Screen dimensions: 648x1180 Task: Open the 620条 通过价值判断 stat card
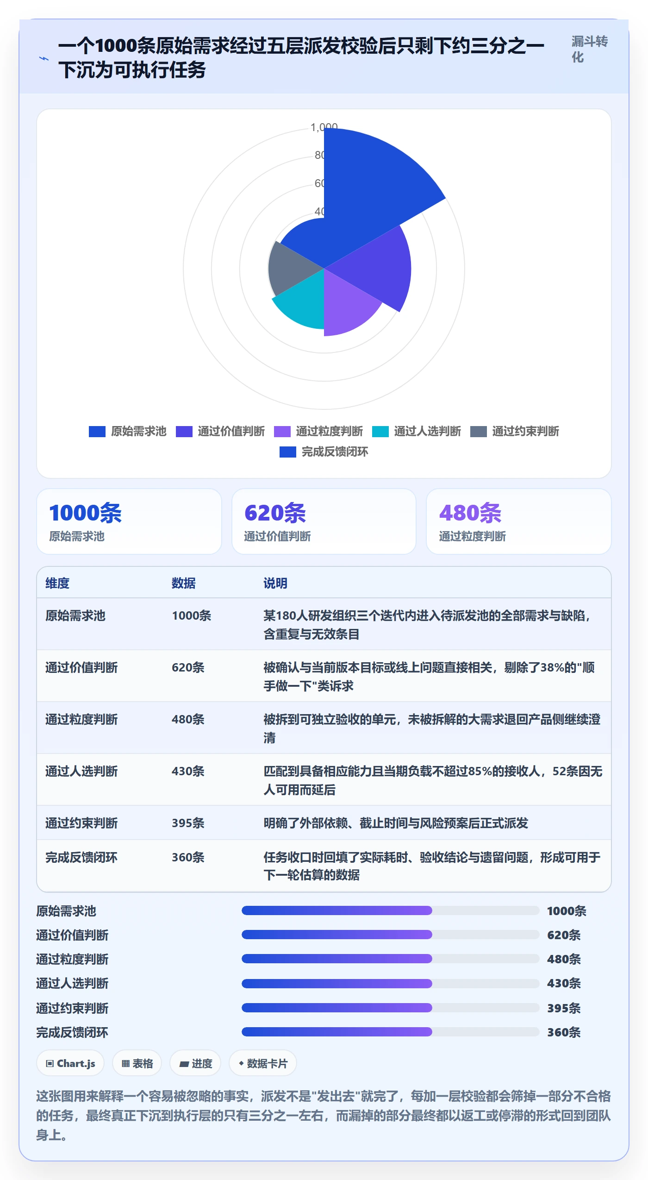coord(324,521)
